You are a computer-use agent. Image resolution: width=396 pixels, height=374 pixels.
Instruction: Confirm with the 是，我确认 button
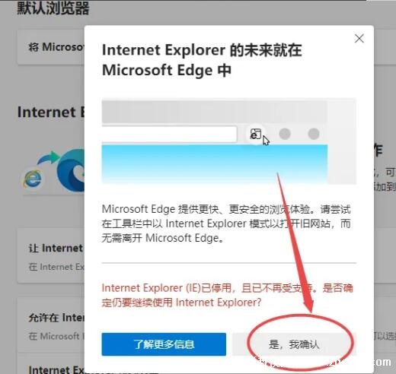click(x=294, y=344)
